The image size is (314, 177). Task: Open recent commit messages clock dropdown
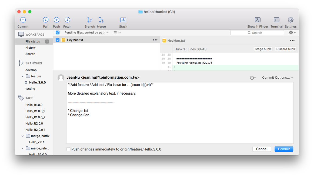click(253, 78)
